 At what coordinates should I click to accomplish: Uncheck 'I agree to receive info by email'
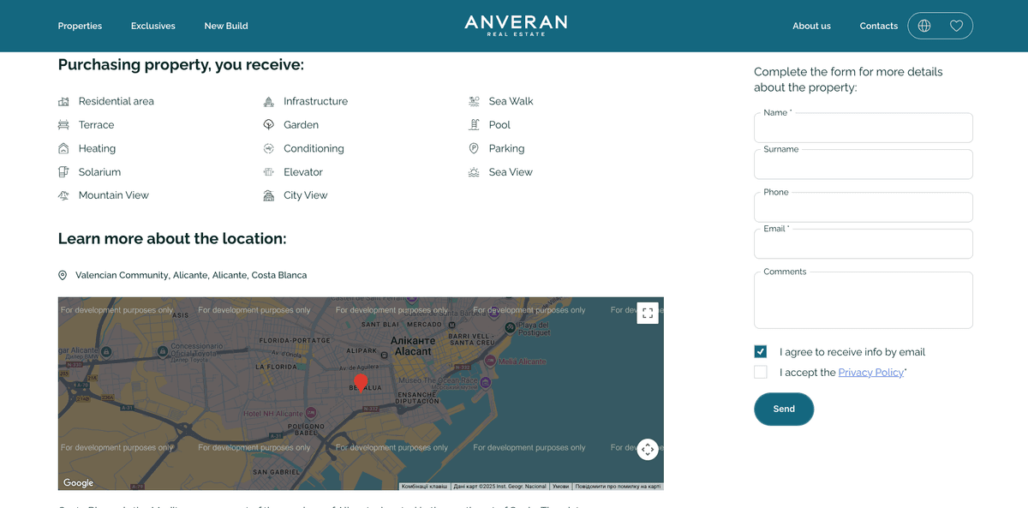[760, 351]
